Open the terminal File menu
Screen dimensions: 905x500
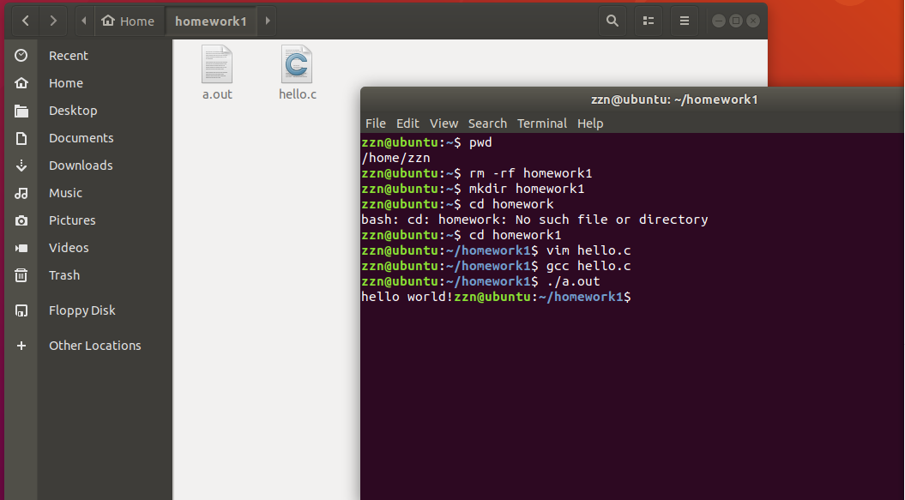tap(375, 123)
